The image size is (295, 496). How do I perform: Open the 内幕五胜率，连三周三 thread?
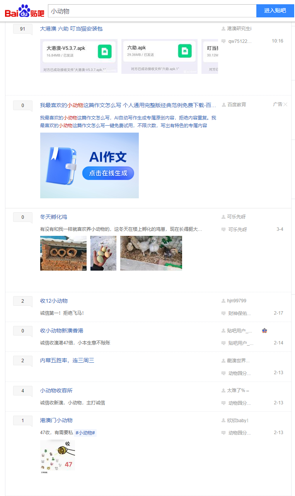pos(67,360)
